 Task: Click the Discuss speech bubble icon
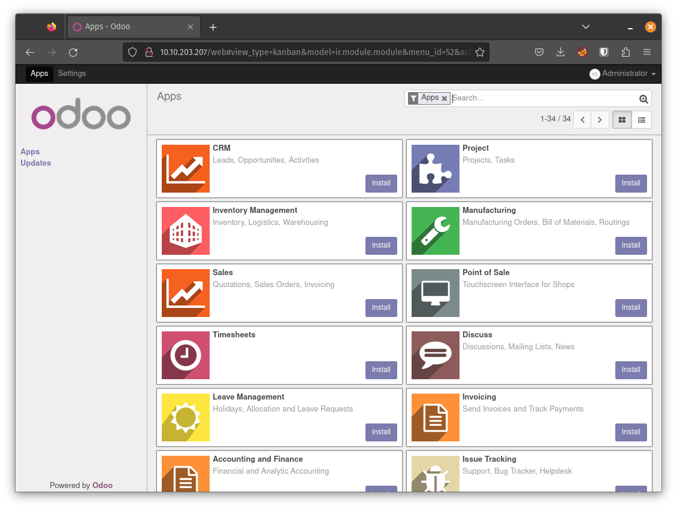[x=436, y=355]
